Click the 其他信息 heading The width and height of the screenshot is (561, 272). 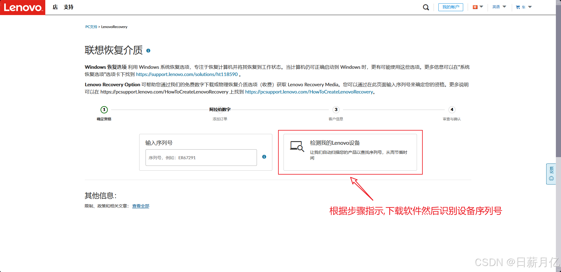pyautogui.click(x=101, y=196)
